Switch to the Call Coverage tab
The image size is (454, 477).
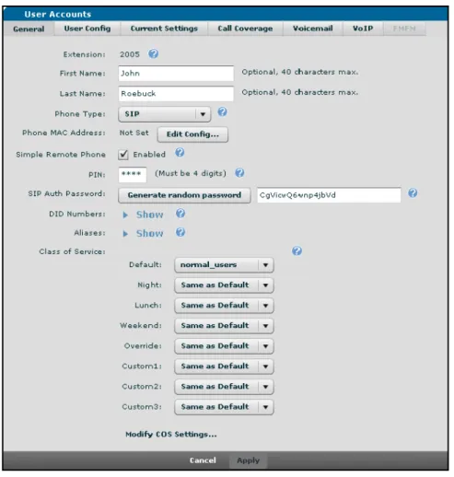245,29
